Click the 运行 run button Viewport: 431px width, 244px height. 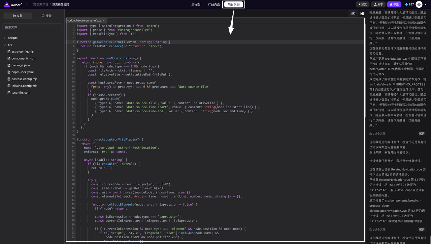(x=353, y=13)
